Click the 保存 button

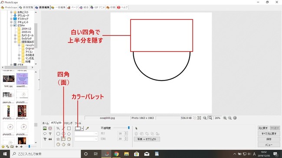[x=269, y=139]
